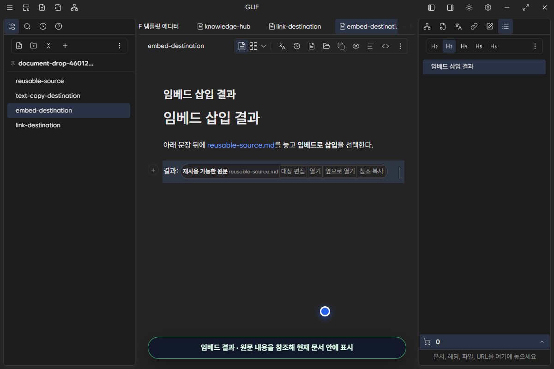Open outline panel more options menu
Viewport: 554px width, 369px height.
pyautogui.click(x=535, y=46)
